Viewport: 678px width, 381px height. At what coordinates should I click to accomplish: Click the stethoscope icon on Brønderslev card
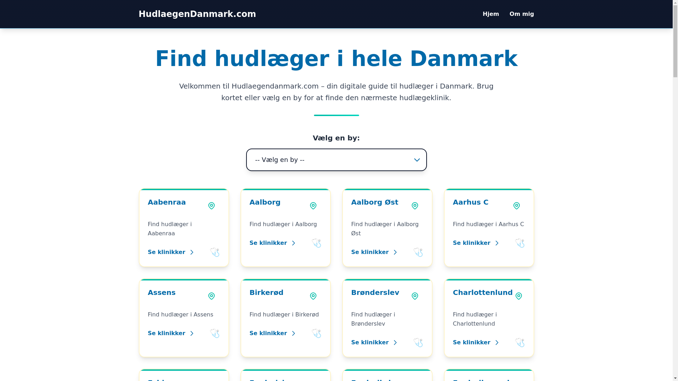(418, 343)
